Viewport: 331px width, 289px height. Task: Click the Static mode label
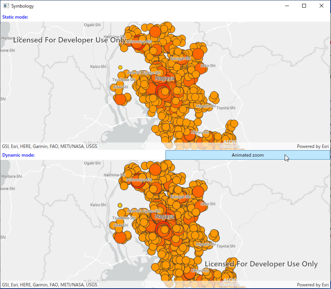point(15,17)
